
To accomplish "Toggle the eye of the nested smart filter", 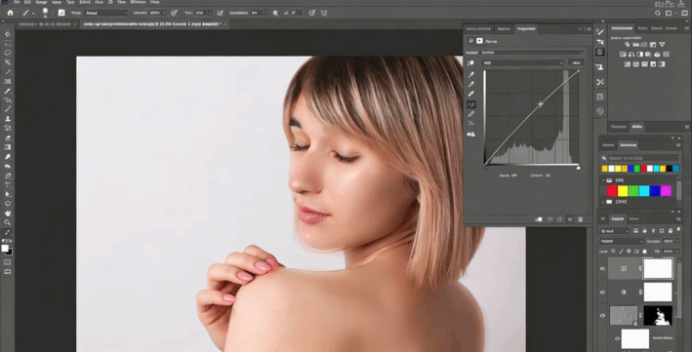I will point(617,338).
